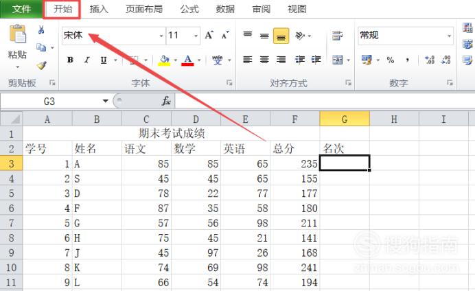This screenshot has width=475, height=291.
Task: Switch to the 页面布局 tab
Action: (144, 9)
